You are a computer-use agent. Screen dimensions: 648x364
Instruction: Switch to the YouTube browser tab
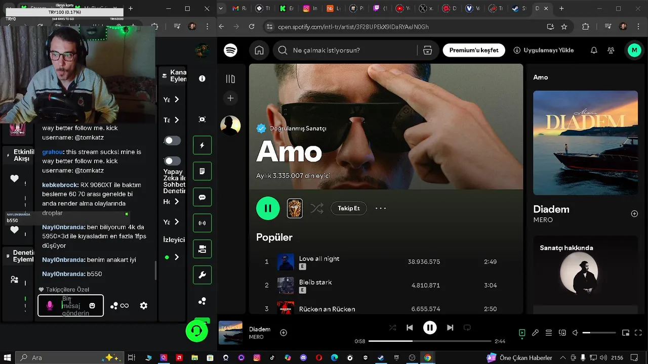[x=403, y=9]
